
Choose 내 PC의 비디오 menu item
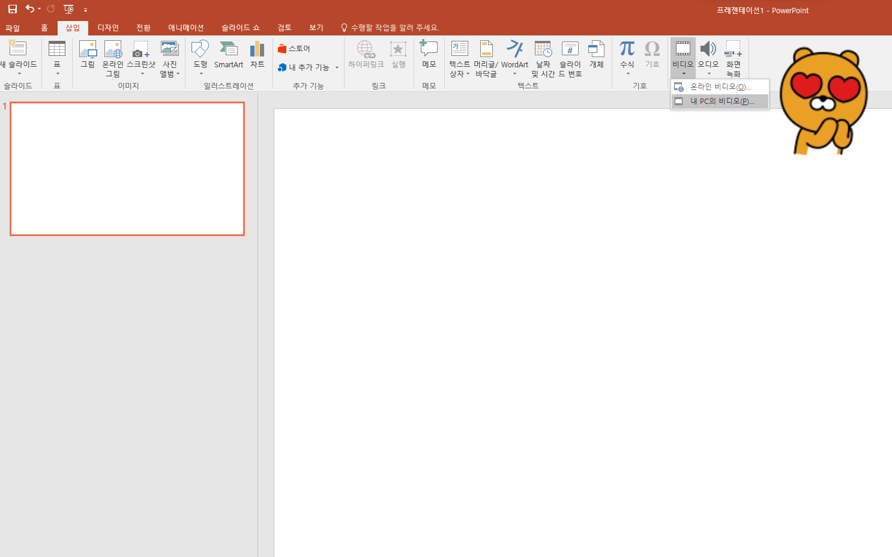[x=720, y=102]
